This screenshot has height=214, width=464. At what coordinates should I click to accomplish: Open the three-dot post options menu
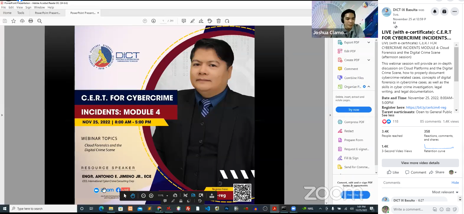(x=454, y=11)
